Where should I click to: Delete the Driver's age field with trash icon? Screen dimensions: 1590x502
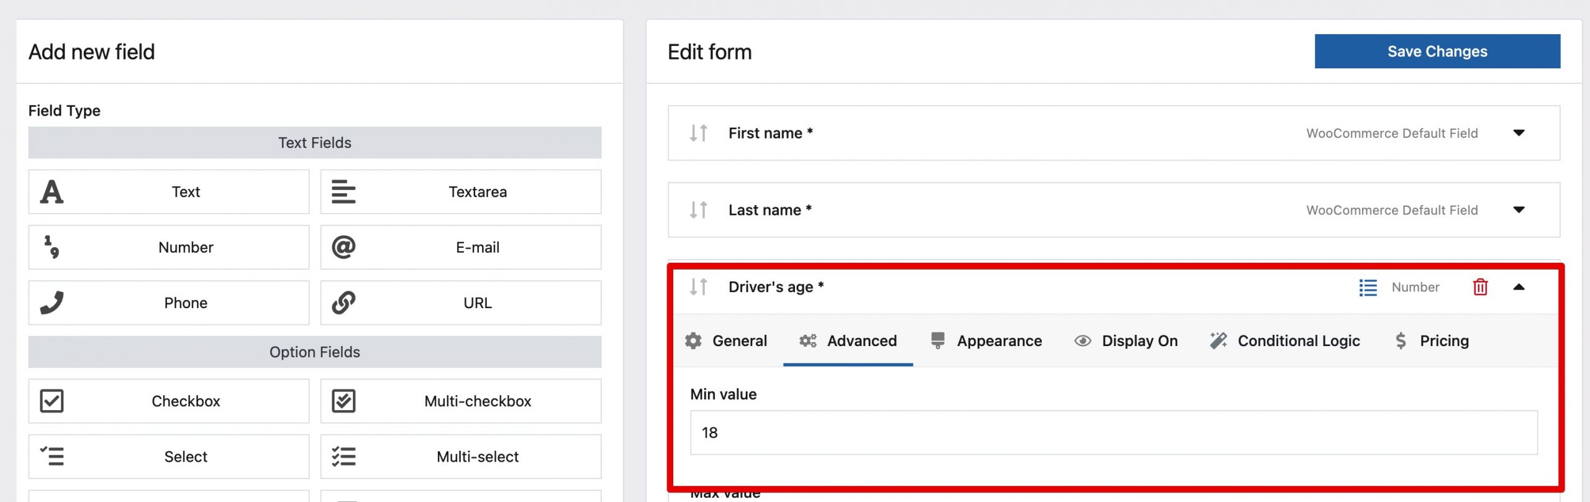(1480, 287)
